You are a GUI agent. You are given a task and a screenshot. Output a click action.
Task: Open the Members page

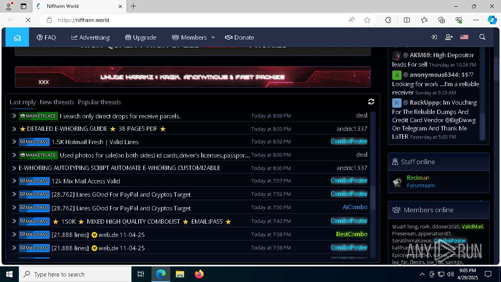tap(189, 38)
